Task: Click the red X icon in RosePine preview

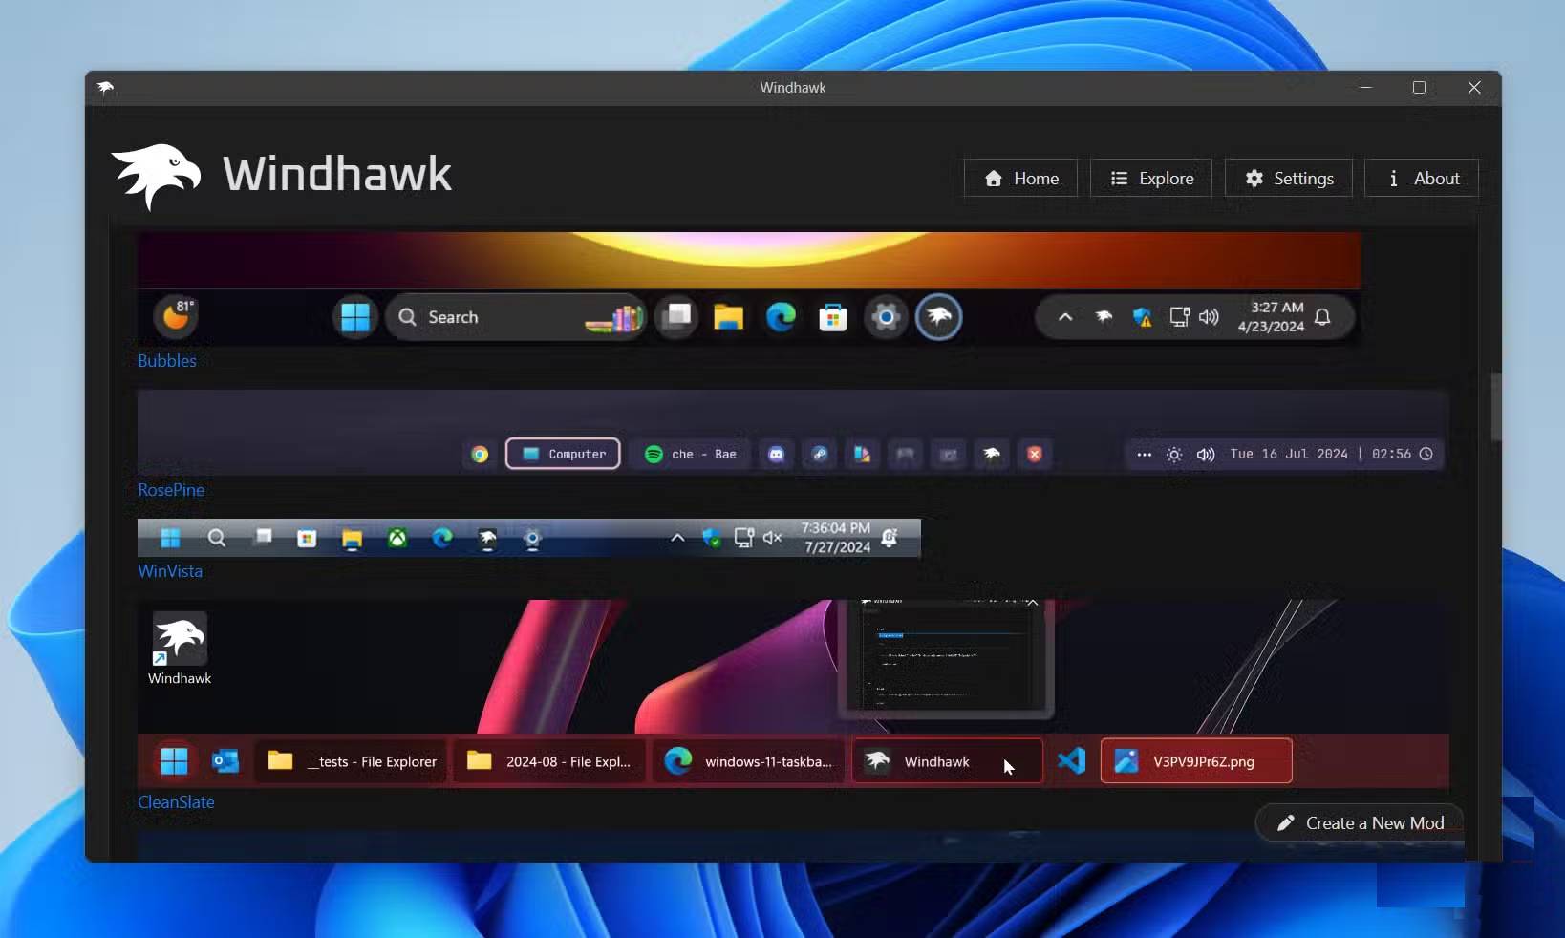Action: [1035, 454]
